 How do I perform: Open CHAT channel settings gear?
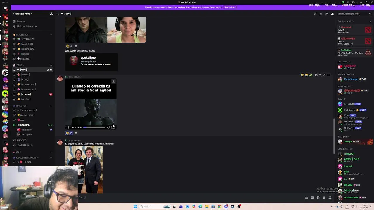(x=51, y=69)
